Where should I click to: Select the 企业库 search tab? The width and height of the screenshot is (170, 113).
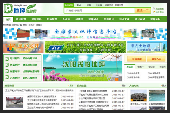click(x=99, y=5)
